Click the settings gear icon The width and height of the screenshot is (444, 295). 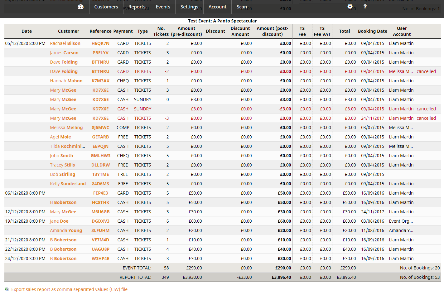[x=350, y=6]
